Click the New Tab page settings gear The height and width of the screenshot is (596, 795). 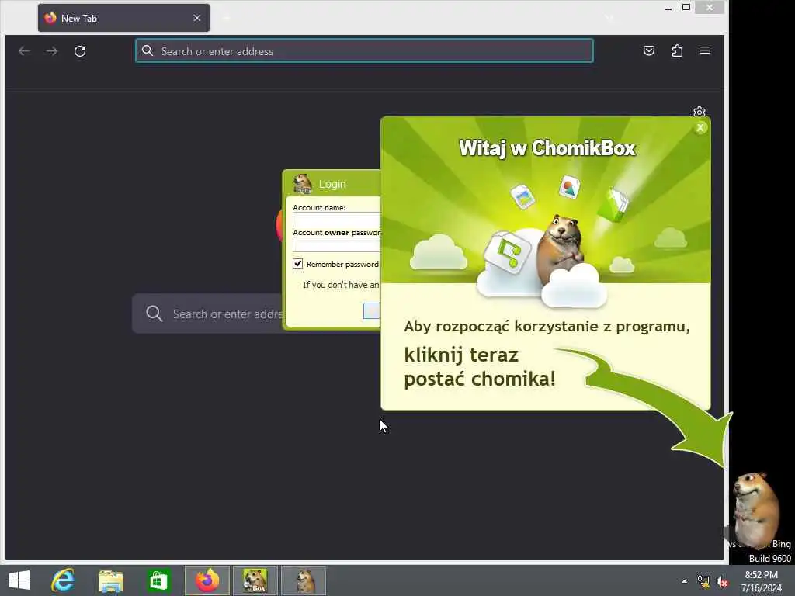700,112
